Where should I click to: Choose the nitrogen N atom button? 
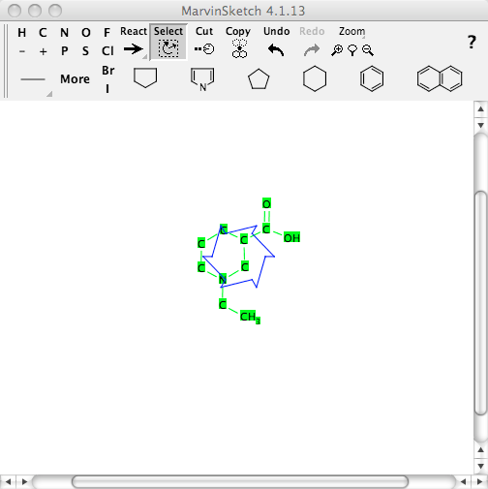click(x=64, y=33)
